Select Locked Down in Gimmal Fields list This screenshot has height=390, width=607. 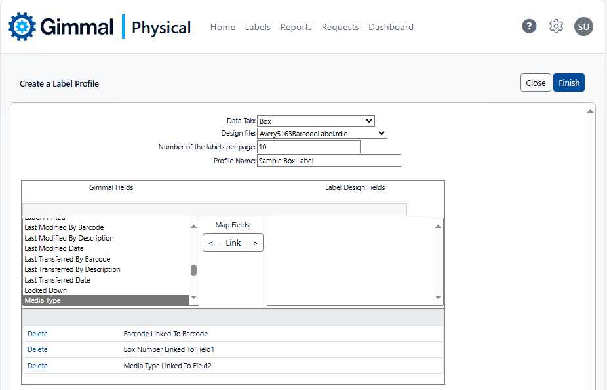[46, 290]
